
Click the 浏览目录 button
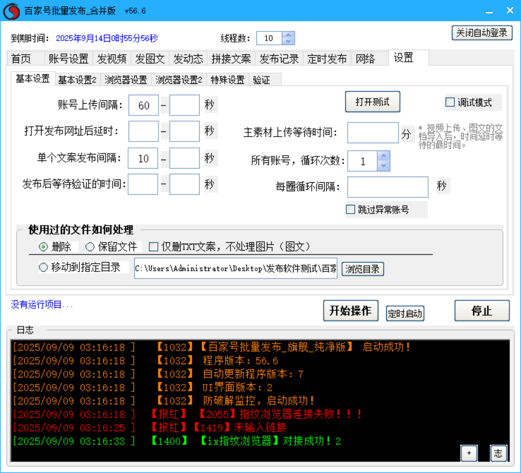click(x=362, y=269)
